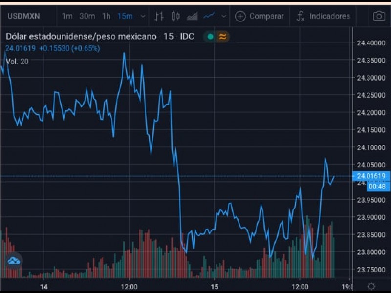Switch to candlestick chart style

[x=175, y=16]
